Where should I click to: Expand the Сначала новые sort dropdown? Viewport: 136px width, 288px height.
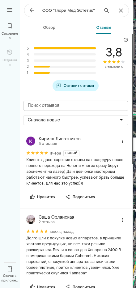(76, 120)
